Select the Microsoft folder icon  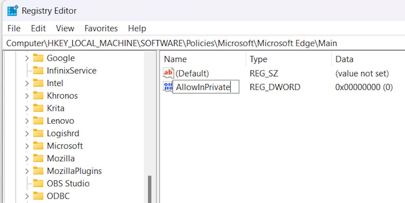click(x=38, y=146)
